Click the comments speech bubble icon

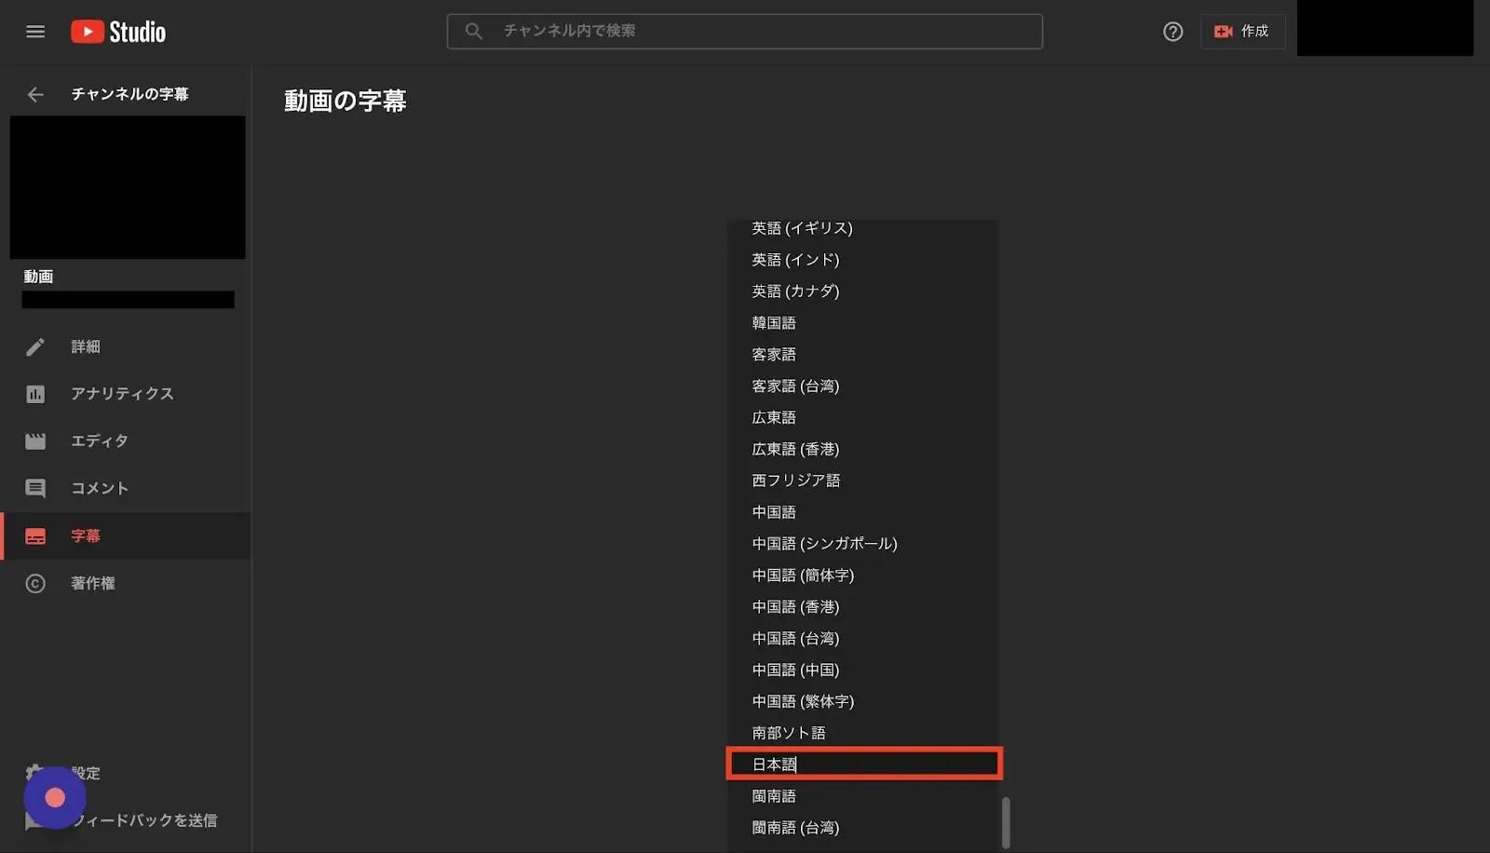point(35,489)
